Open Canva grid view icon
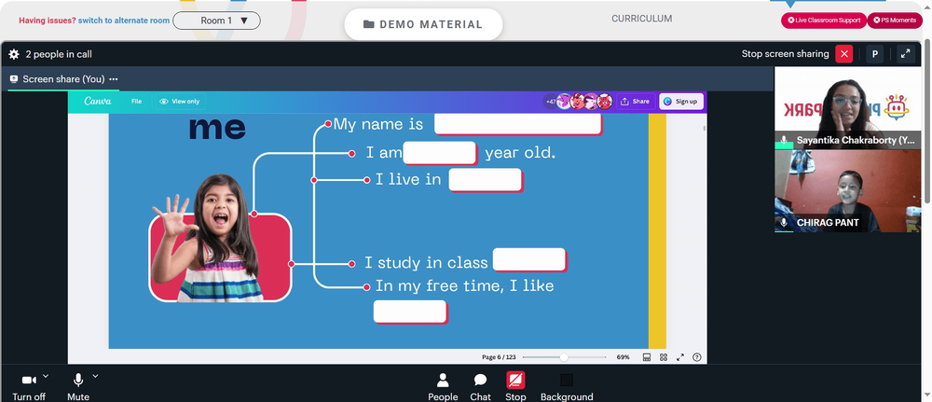 [664, 357]
